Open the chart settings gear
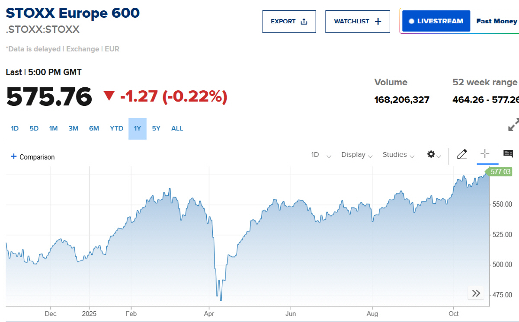 pyautogui.click(x=431, y=154)
